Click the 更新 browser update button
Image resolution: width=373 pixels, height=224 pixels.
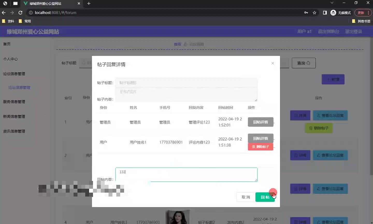(363, 12)
